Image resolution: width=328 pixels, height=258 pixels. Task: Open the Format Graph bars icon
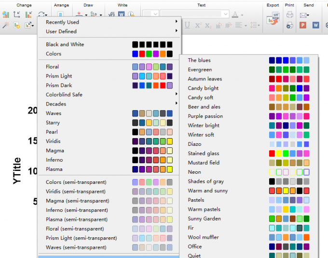pos(28,14)
